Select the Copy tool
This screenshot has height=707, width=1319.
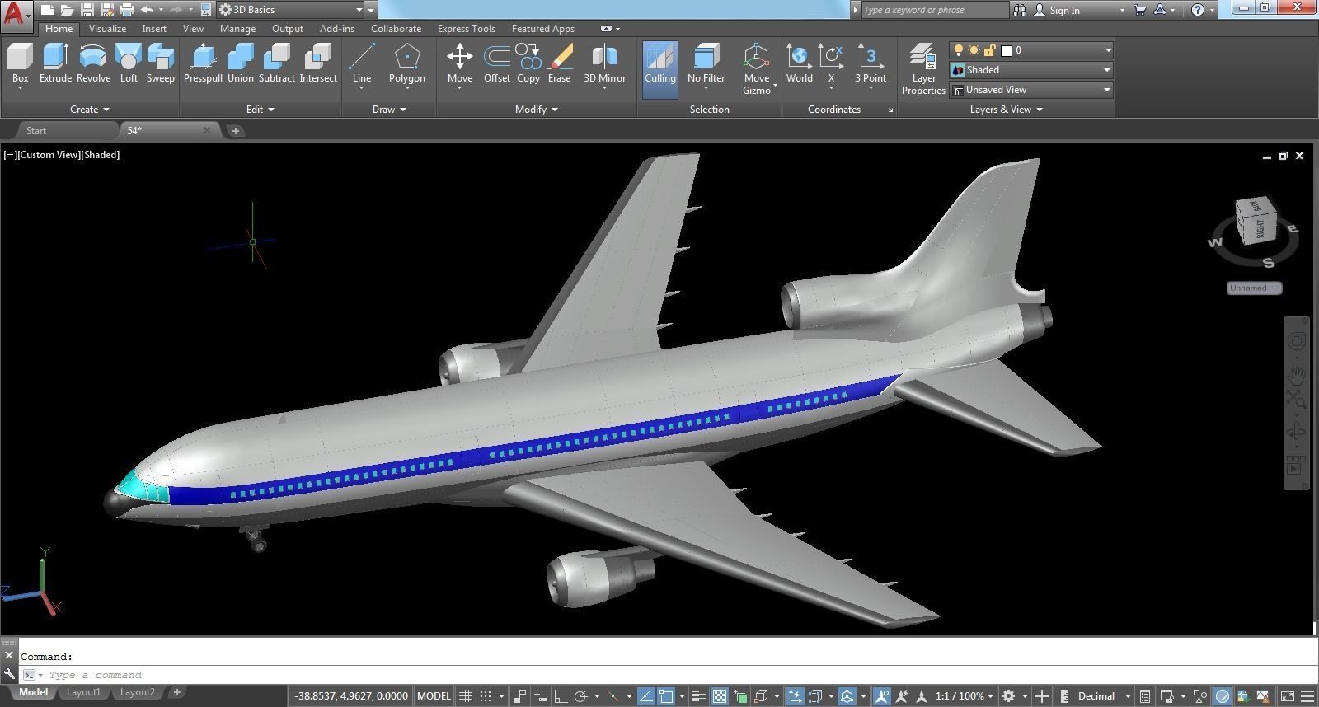pyautogui.click(x=528, y=64)
